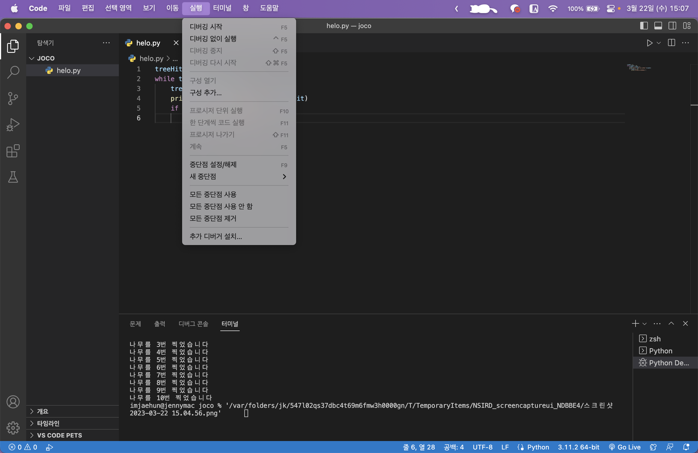The width and height of the screenshot is (698, 453).
Task: Choose 모든 중단점 사용 안 함
Action: (x=239, y=206)
